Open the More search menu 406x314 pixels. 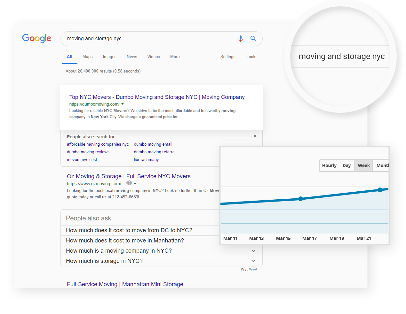click(x=175, y=57)
